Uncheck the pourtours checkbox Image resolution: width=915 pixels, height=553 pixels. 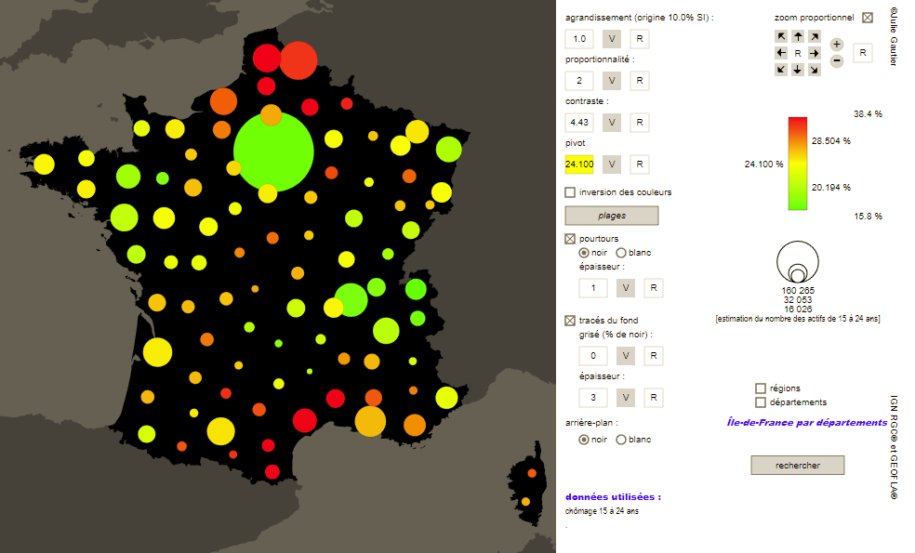coord(570,239)
